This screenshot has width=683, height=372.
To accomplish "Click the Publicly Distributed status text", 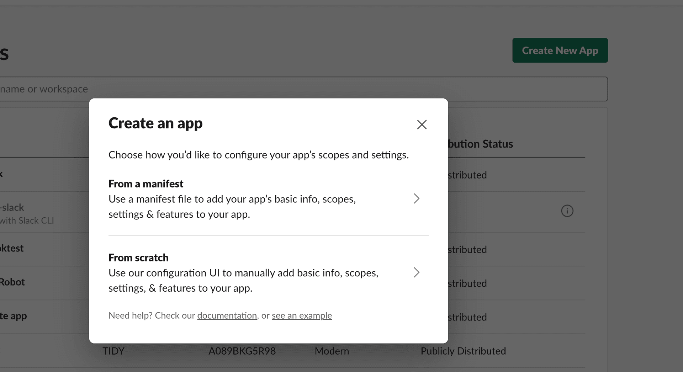I will pyautogui.click(x=463, y=351).
